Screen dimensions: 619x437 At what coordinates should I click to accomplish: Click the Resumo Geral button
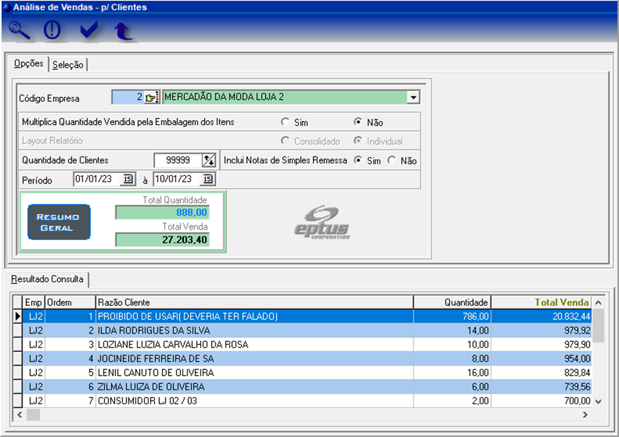point(59,222)
